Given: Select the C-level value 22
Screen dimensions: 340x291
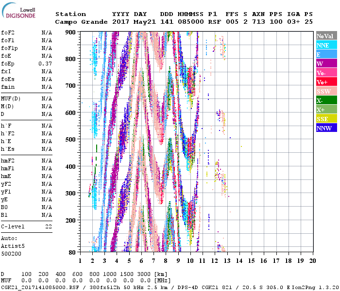Looking at the screenshot, I should pos(49,226).
